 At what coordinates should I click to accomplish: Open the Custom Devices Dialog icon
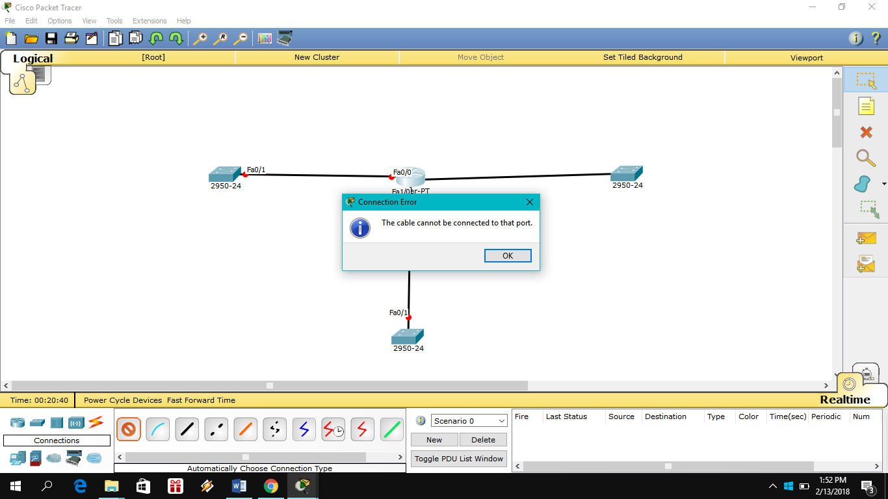[x=285, y=38]
